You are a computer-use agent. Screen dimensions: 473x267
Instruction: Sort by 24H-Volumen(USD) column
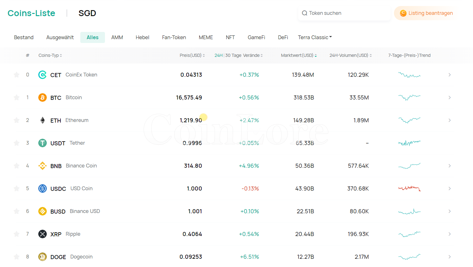pyautogui.click(x=351, y=55)
